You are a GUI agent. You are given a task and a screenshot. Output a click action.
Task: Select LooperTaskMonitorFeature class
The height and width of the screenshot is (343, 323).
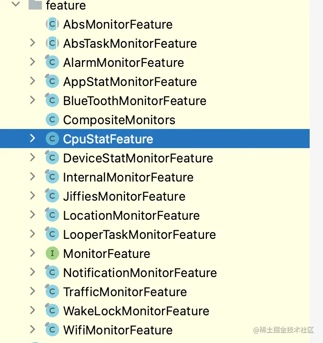pos(139,235)
